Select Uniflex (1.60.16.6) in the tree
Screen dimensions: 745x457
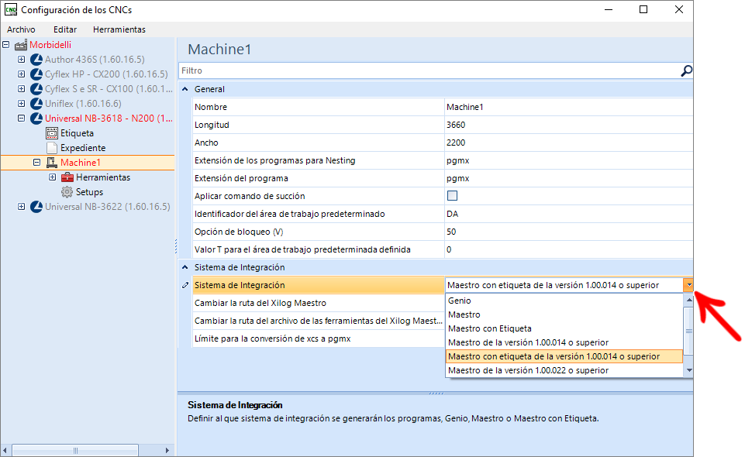[83, 104]
